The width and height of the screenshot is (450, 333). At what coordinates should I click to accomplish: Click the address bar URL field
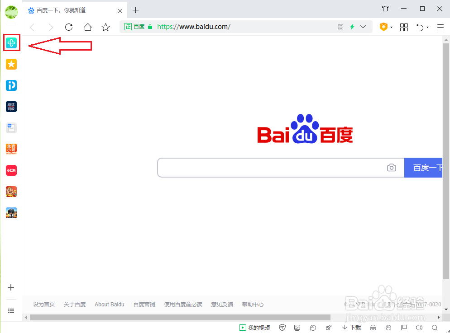coord(246,27)
